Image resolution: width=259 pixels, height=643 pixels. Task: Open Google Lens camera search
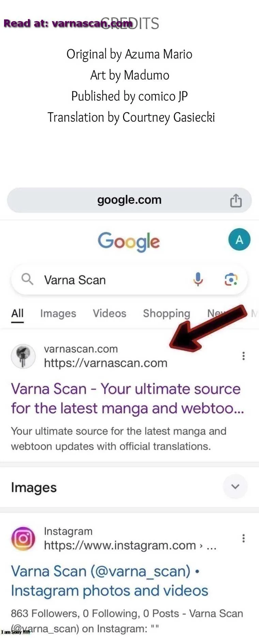(231, 279)
